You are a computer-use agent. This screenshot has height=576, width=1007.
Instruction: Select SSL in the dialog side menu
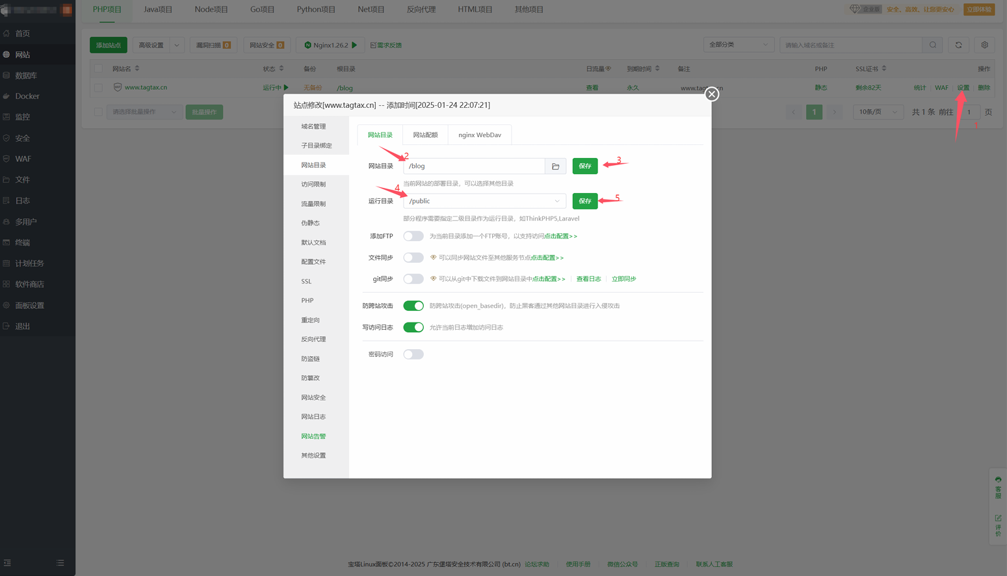click(x=306, y=281)
